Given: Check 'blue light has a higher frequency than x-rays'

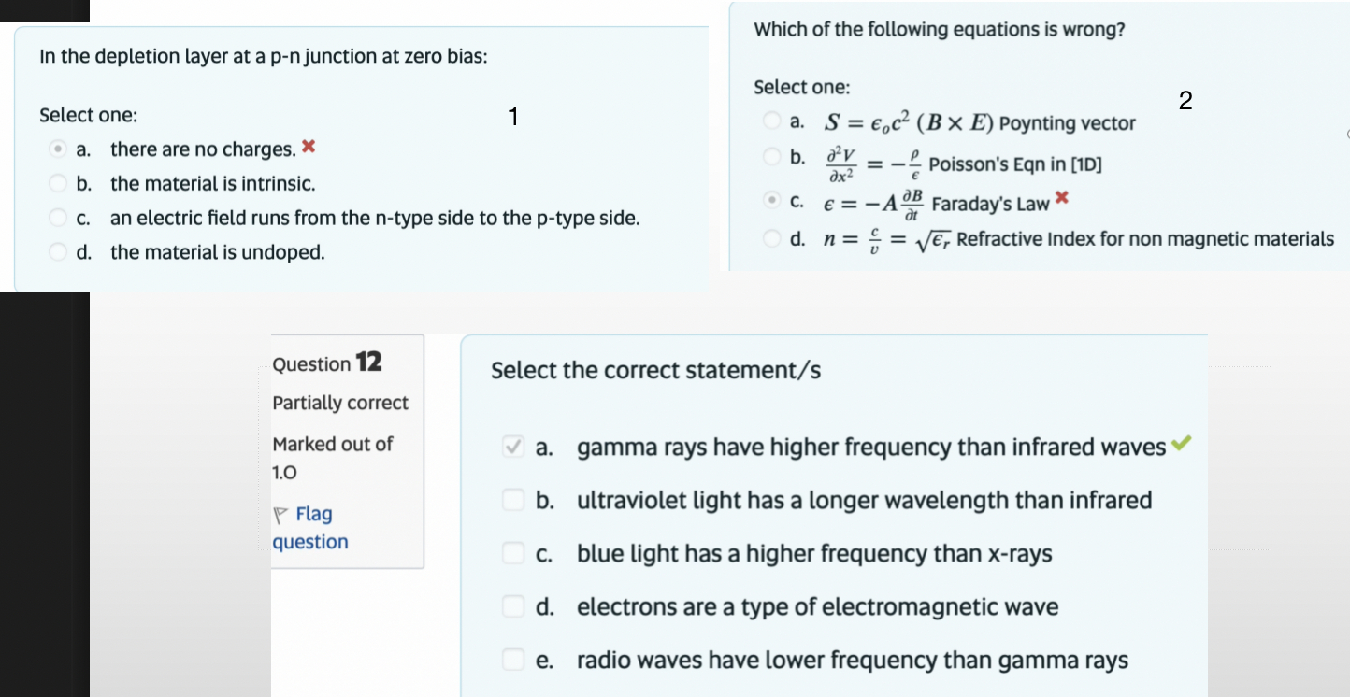Looking at the screenshot, I should coord(512,553).
